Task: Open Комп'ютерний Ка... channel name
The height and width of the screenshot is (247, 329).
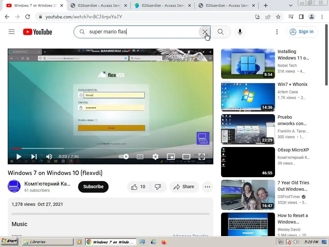Action: (x=48, y=184)
